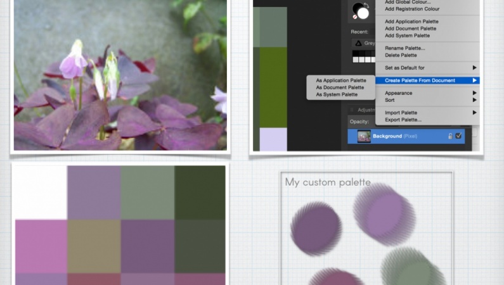The width and height of the screenshot is (504, 285).
Task: Select As System Palette in the submenu
Action: 337,94
